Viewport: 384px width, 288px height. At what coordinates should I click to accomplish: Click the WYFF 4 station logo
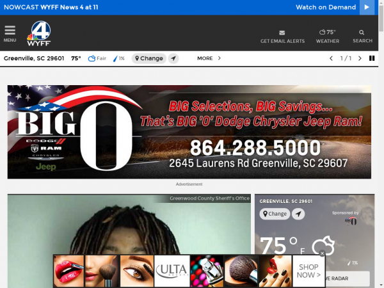point(39,33)
